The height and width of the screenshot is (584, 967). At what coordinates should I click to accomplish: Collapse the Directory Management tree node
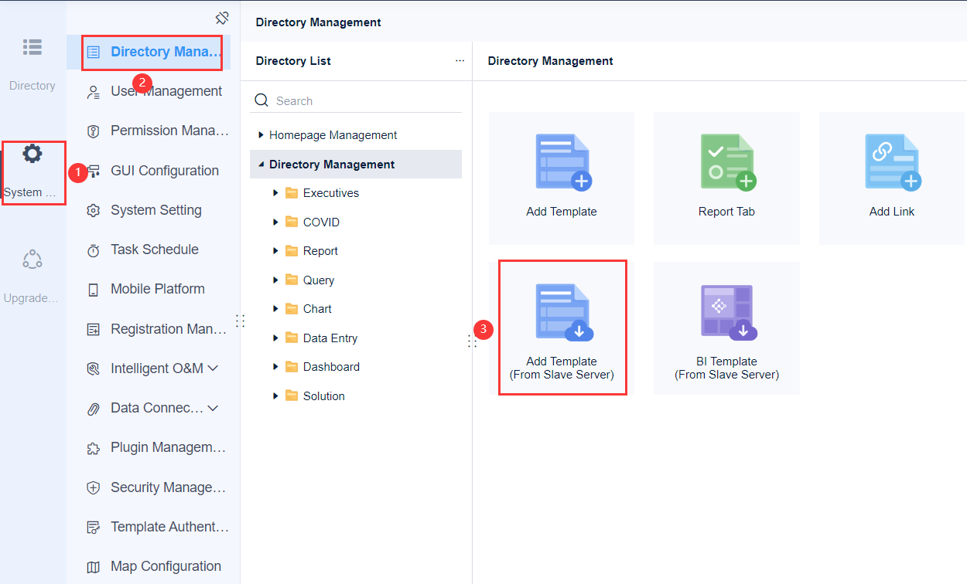[x=261, y=164]
